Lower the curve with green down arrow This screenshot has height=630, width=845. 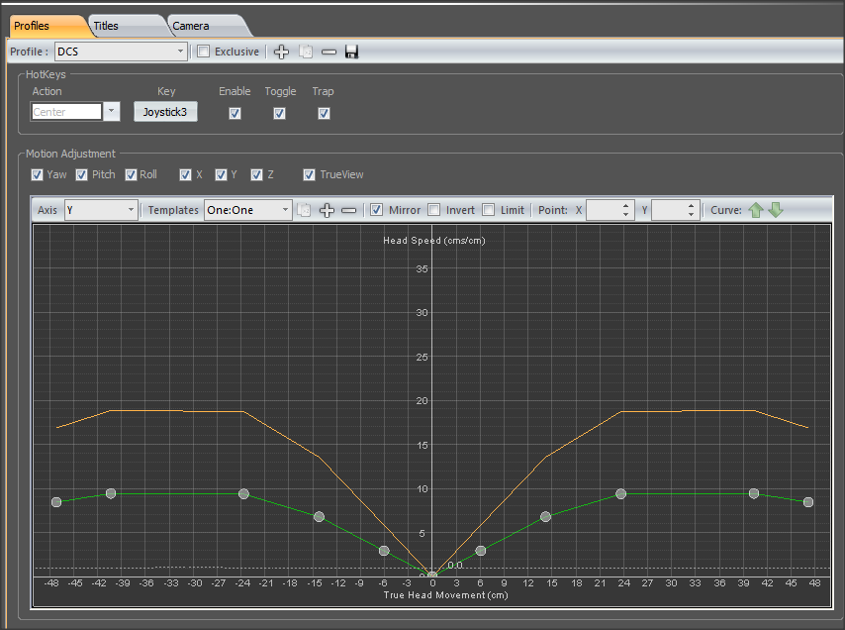(x=776, y=210)
